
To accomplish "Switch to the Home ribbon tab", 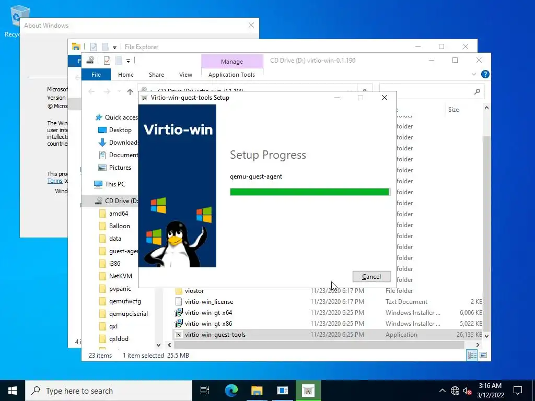I will [125, 74].
